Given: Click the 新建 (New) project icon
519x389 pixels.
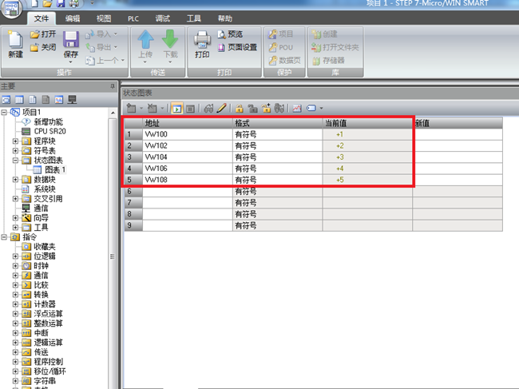Looking at the screenshot, I should (x=15, y=43).
